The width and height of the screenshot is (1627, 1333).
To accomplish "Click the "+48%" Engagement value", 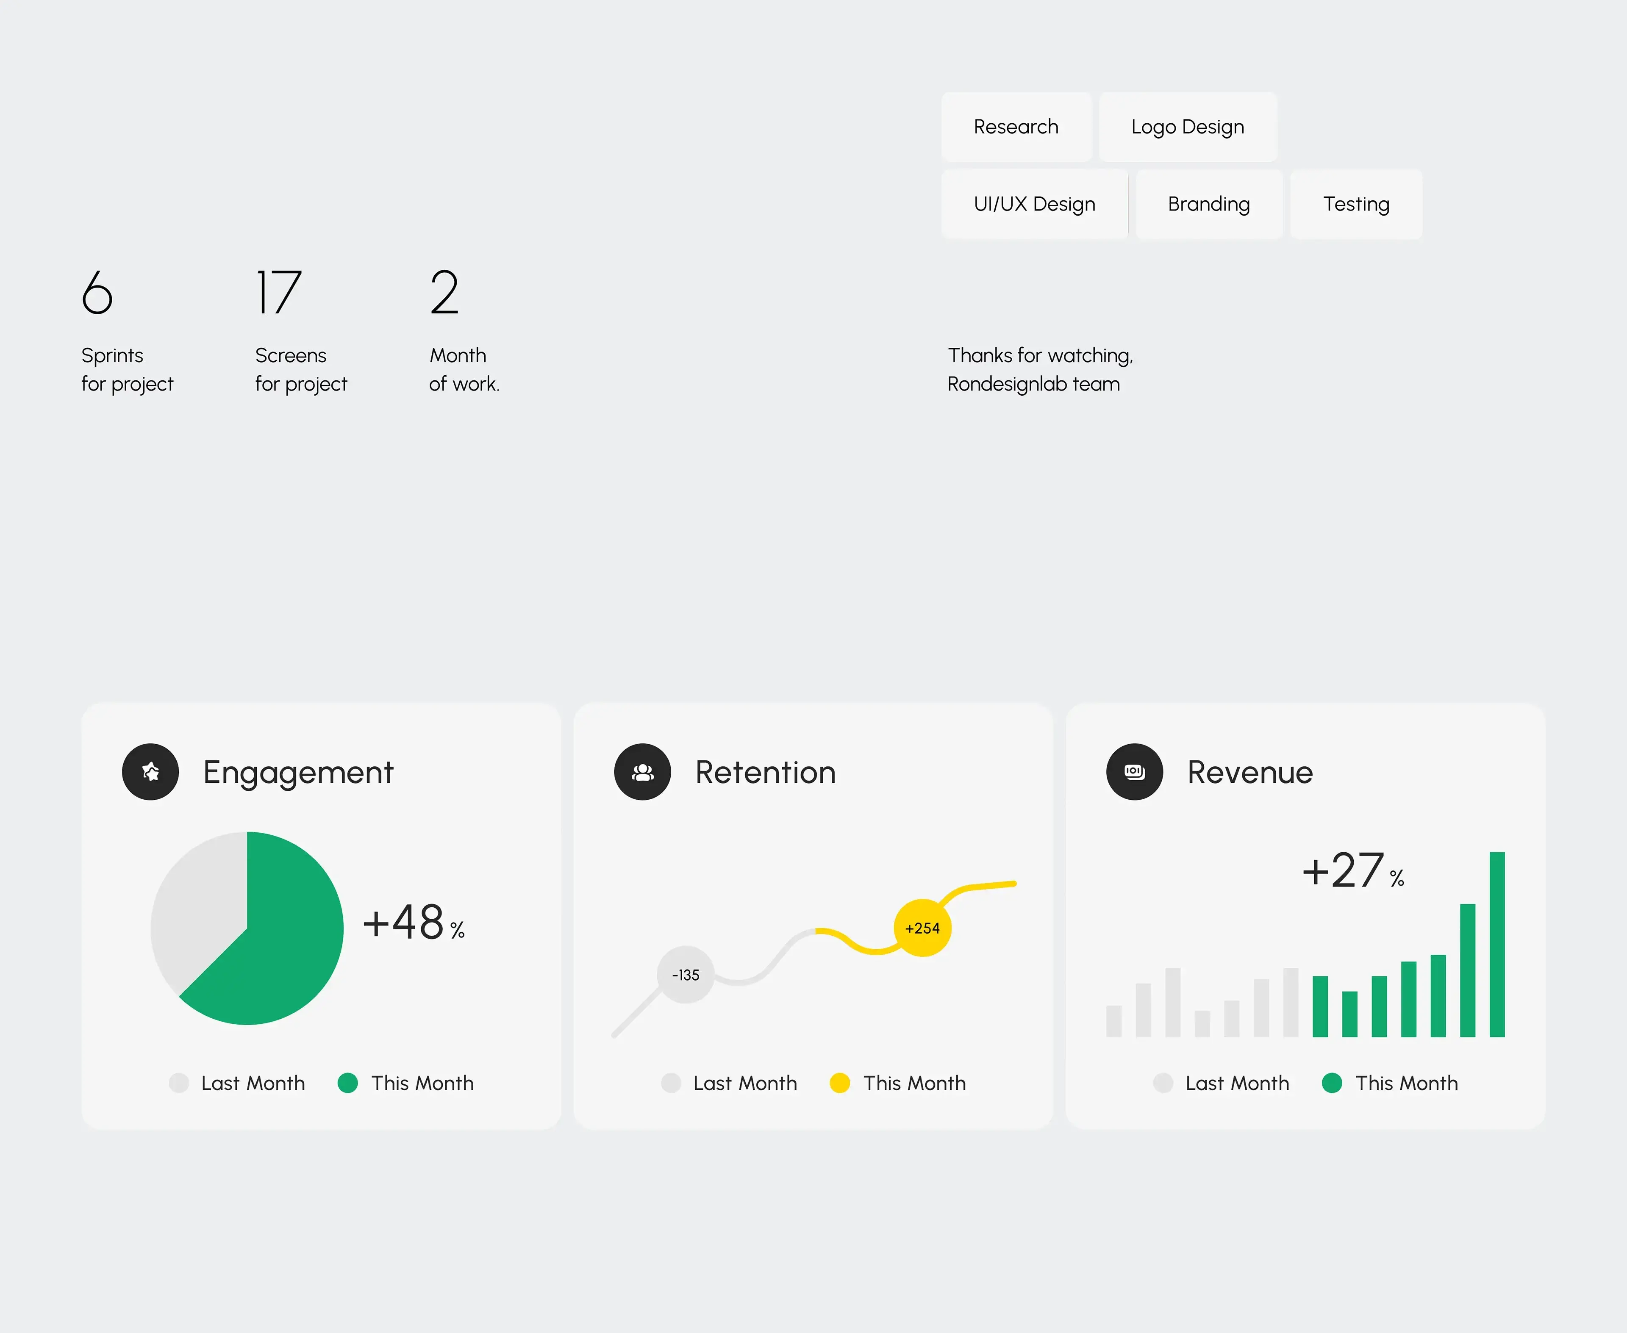I will tap(413, 921).
